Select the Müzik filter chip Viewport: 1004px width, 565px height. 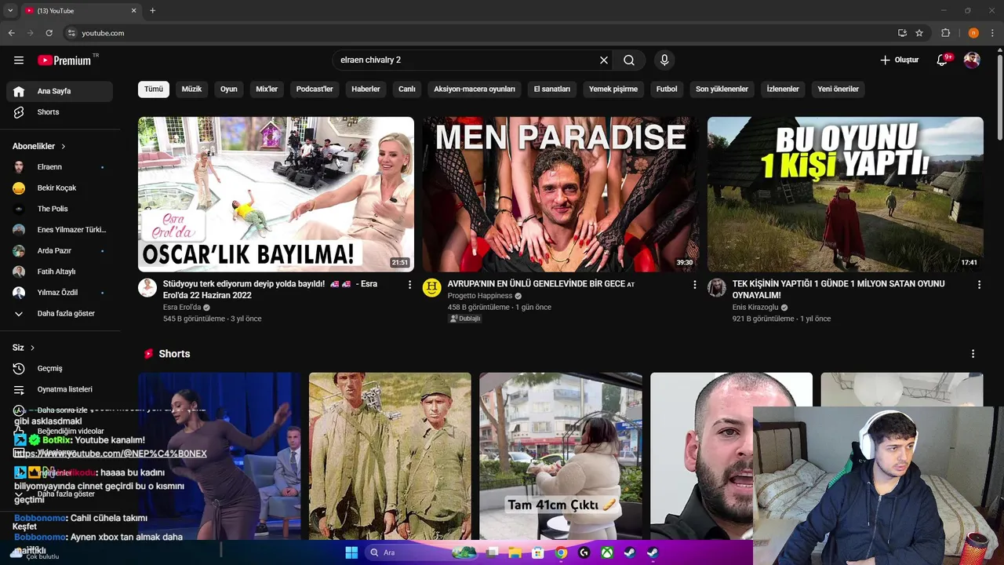pyautogui.click(x=191, y=89)
